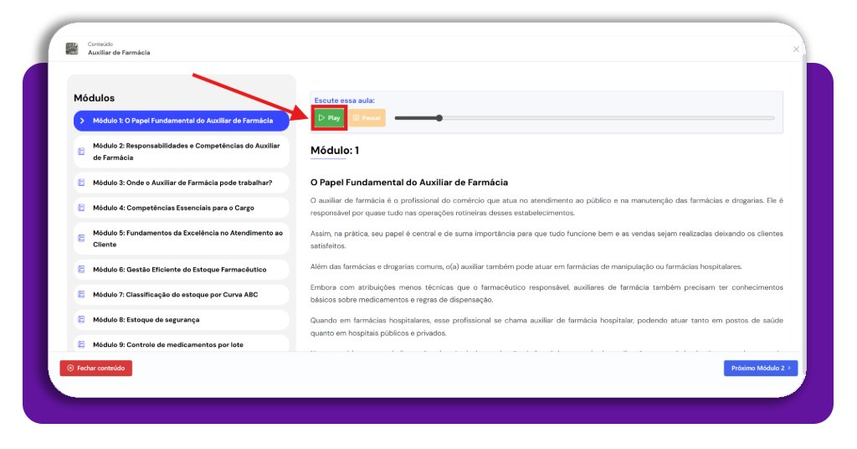
Task: Open Módulo 5: Fundamentos da Excelência no Atendimento
Action: point(182,239)
